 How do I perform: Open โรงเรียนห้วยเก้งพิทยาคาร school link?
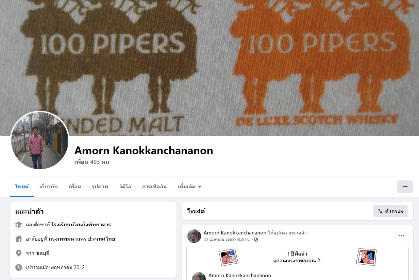pos(81,225)
